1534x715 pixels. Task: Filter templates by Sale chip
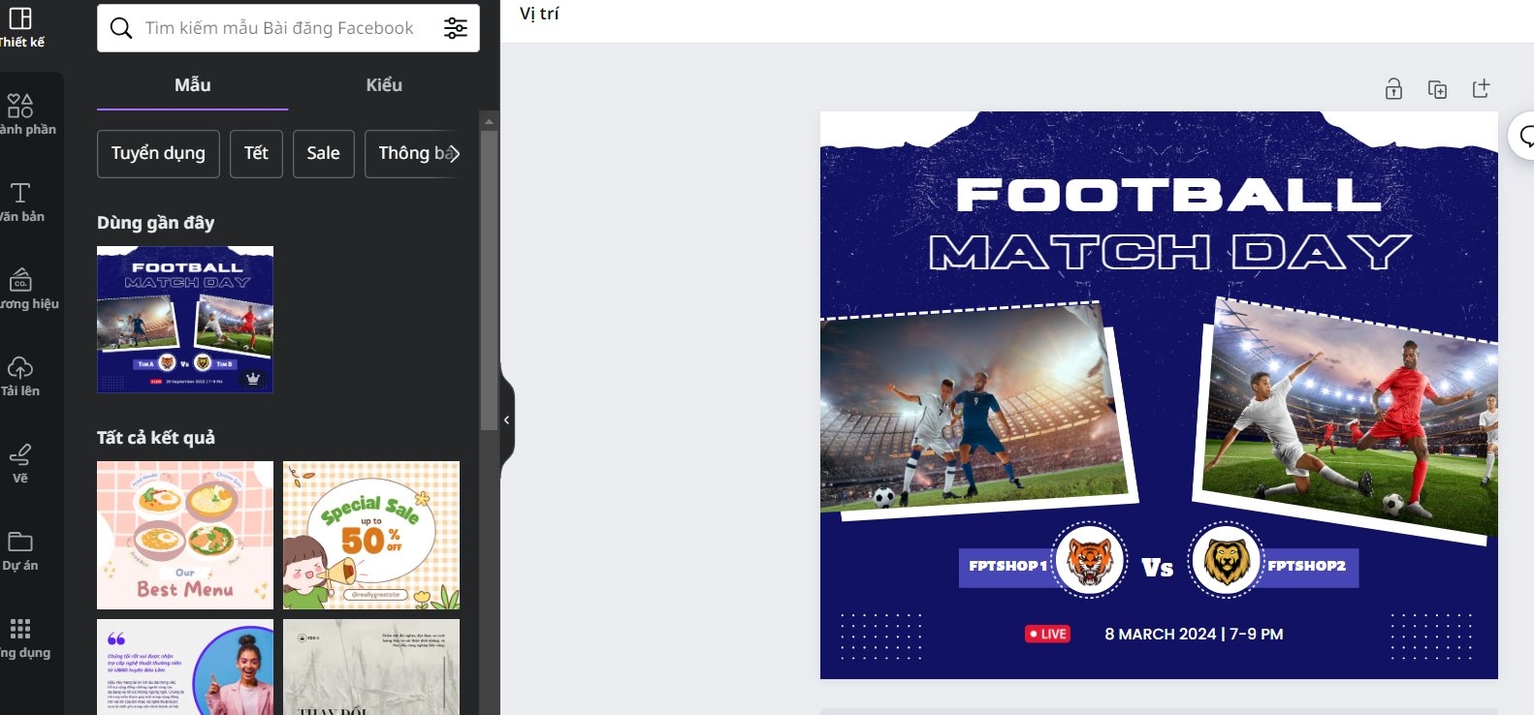point(323,153)
